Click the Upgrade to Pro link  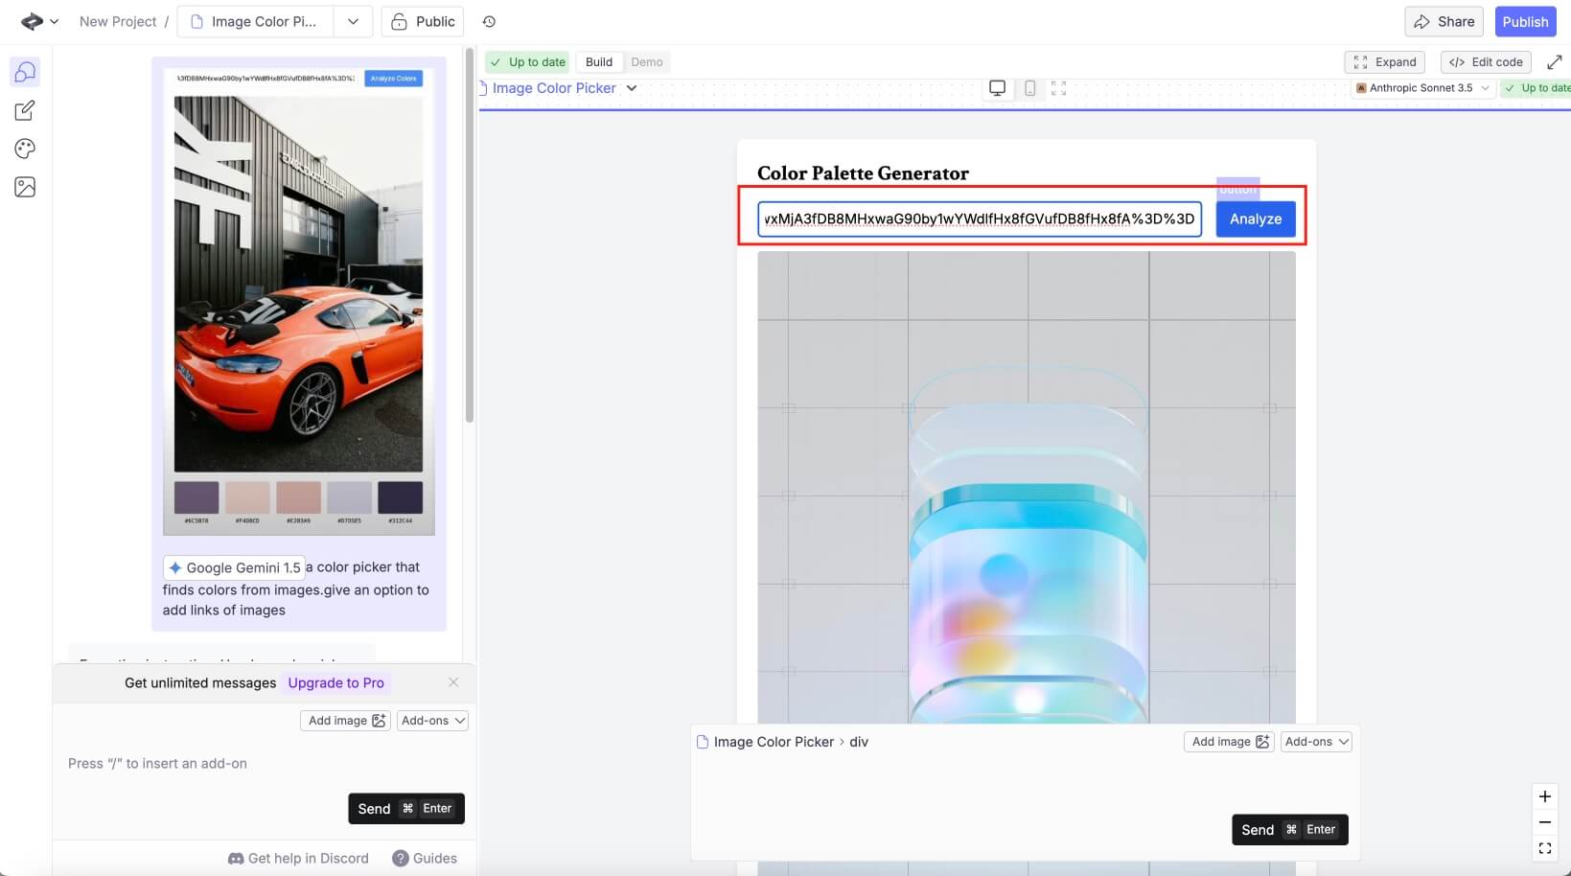[335, 683]
